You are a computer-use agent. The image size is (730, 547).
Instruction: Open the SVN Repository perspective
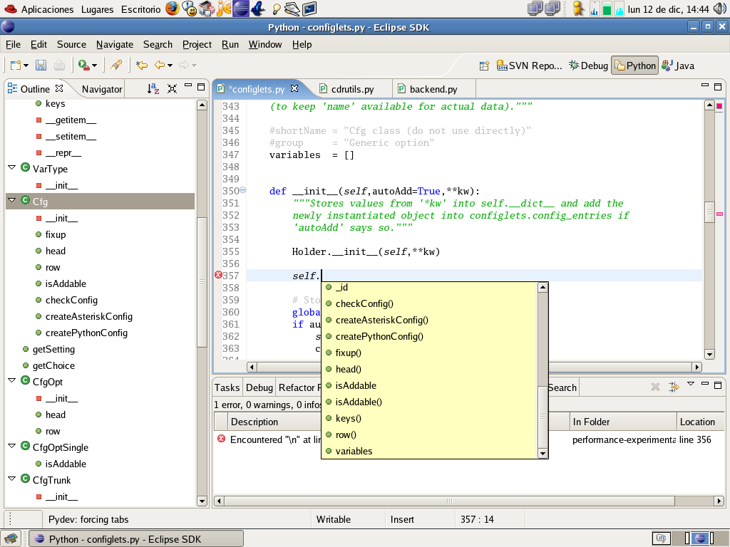point(530,66)
